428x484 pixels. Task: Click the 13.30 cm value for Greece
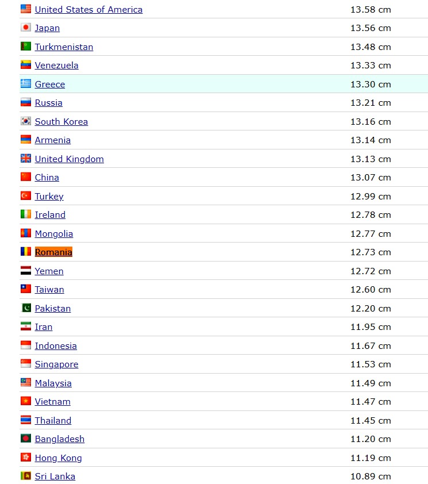(x=371, y=84)
